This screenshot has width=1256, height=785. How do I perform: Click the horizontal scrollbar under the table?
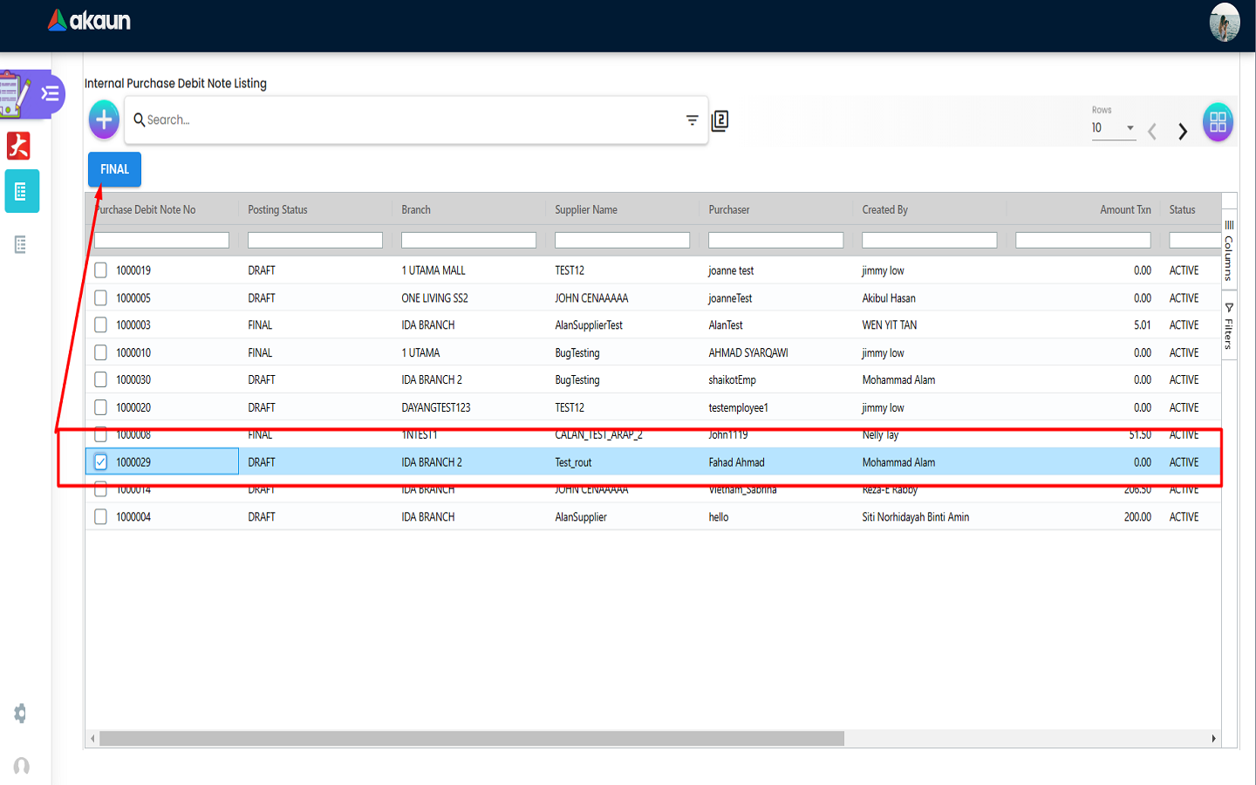coord(471,739)
